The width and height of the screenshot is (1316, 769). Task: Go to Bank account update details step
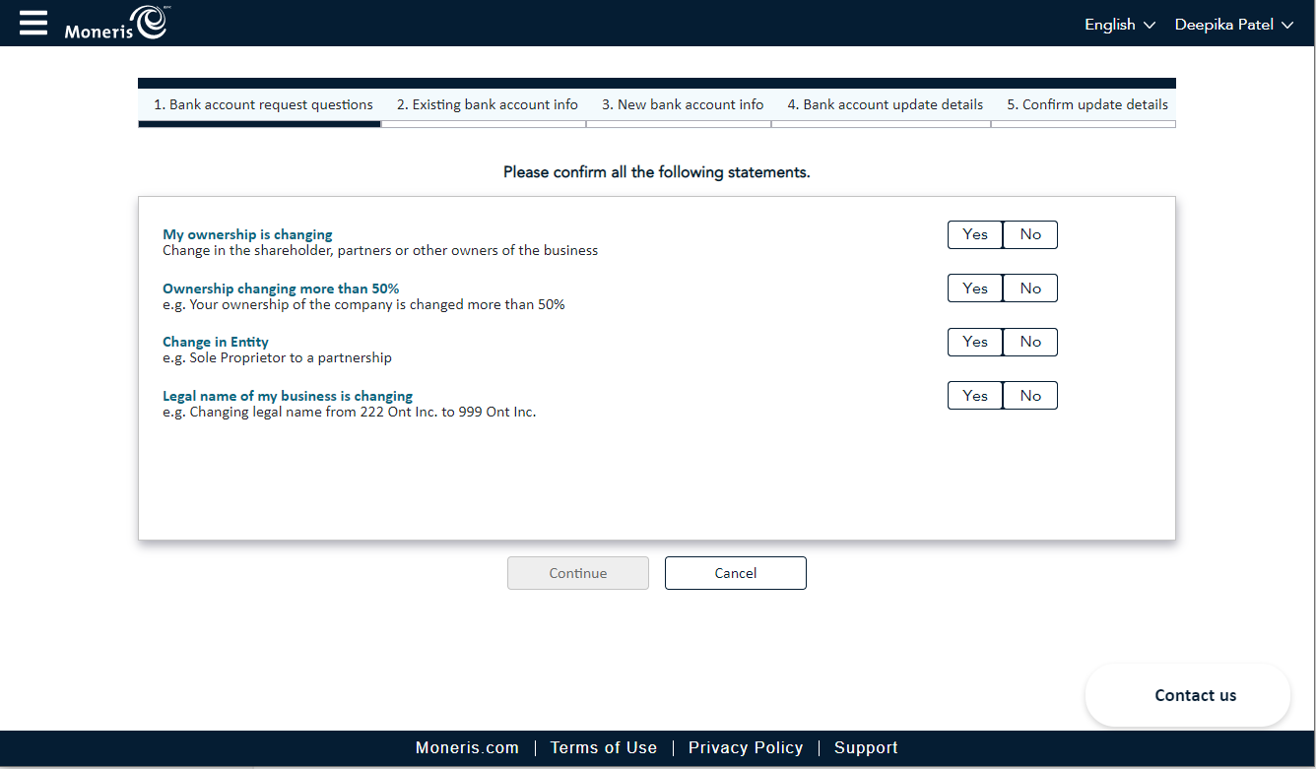click(885, 104)
